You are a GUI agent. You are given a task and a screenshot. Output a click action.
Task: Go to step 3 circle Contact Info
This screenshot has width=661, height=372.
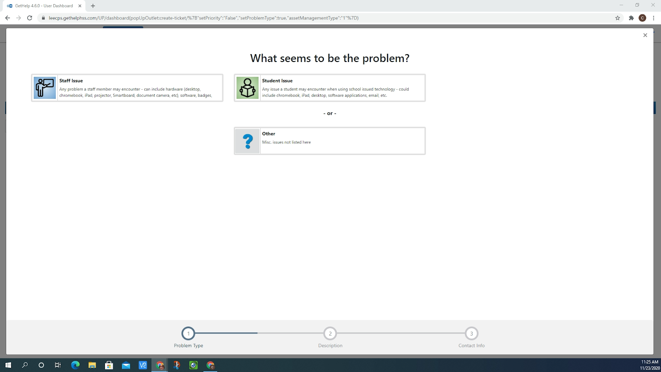[x=471, y=334]
